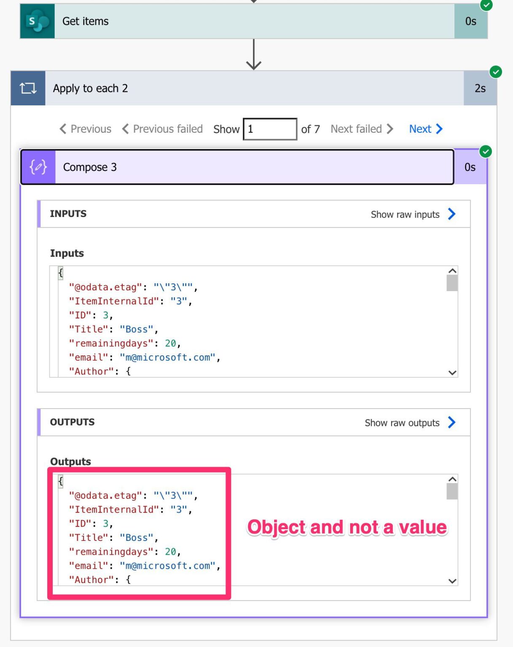The width and height of the screenshot is (513, 647).
Task: Click the Apply to each loop icon
Action: tap(27, 88)
